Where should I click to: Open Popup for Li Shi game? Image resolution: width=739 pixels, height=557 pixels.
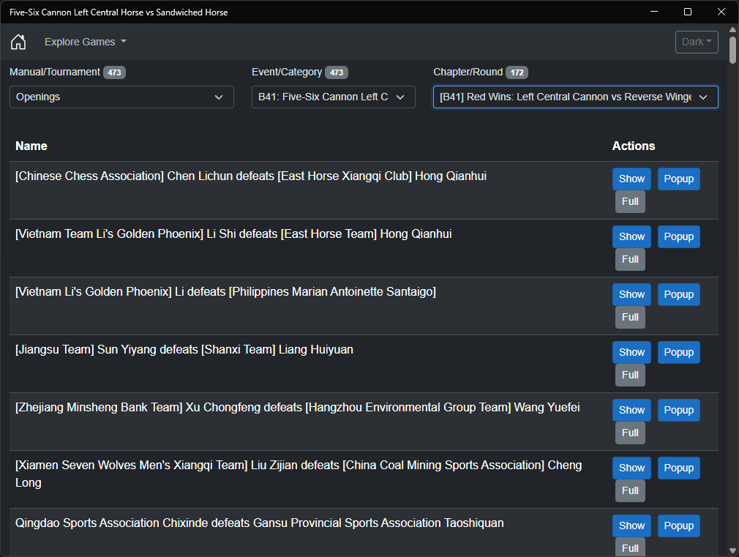[x=678, y=236]
